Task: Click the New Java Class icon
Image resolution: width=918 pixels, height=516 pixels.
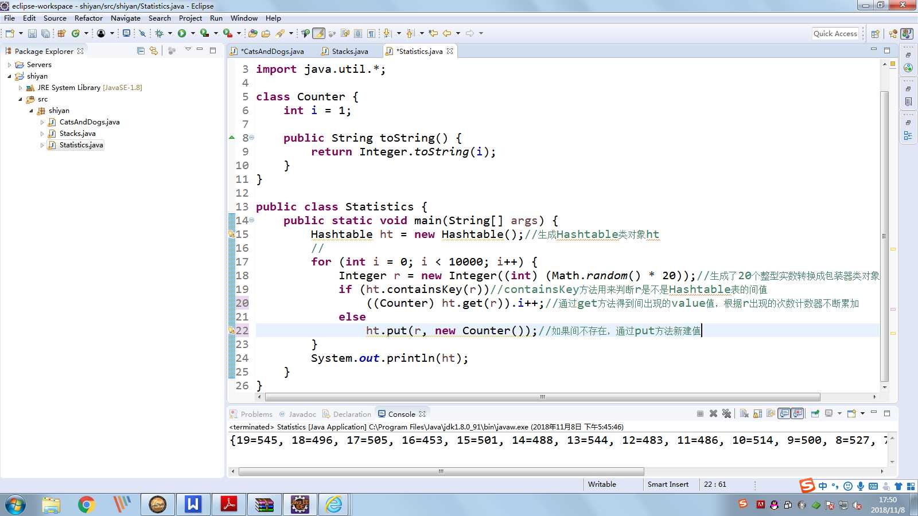Action: tap(75, 33)
